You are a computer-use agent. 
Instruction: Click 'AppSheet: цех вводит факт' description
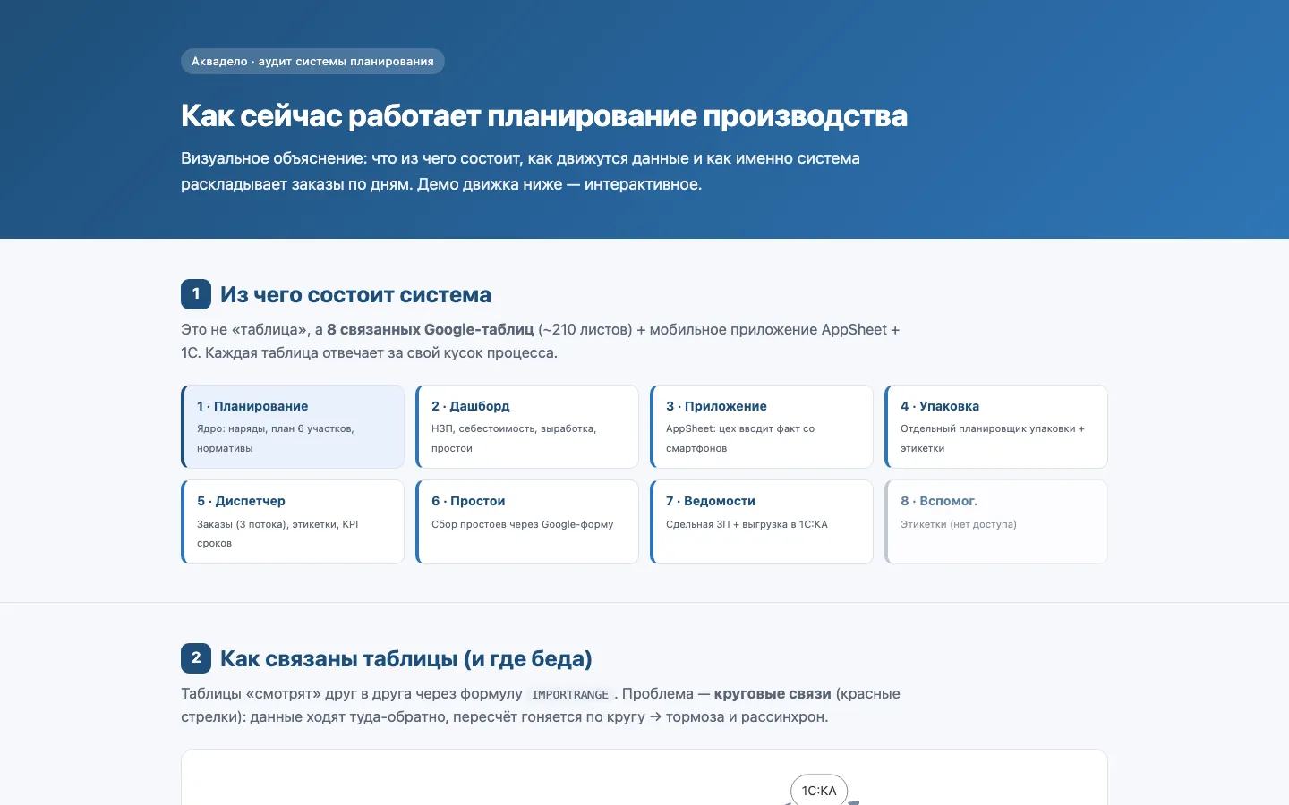740,438
